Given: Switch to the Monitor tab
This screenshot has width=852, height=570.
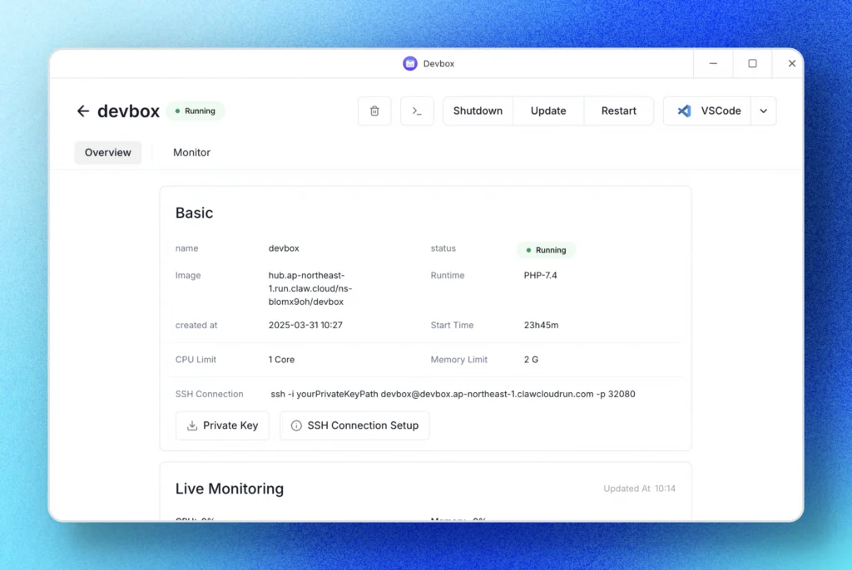Looking at the screenshot, I should pos(191,152).
